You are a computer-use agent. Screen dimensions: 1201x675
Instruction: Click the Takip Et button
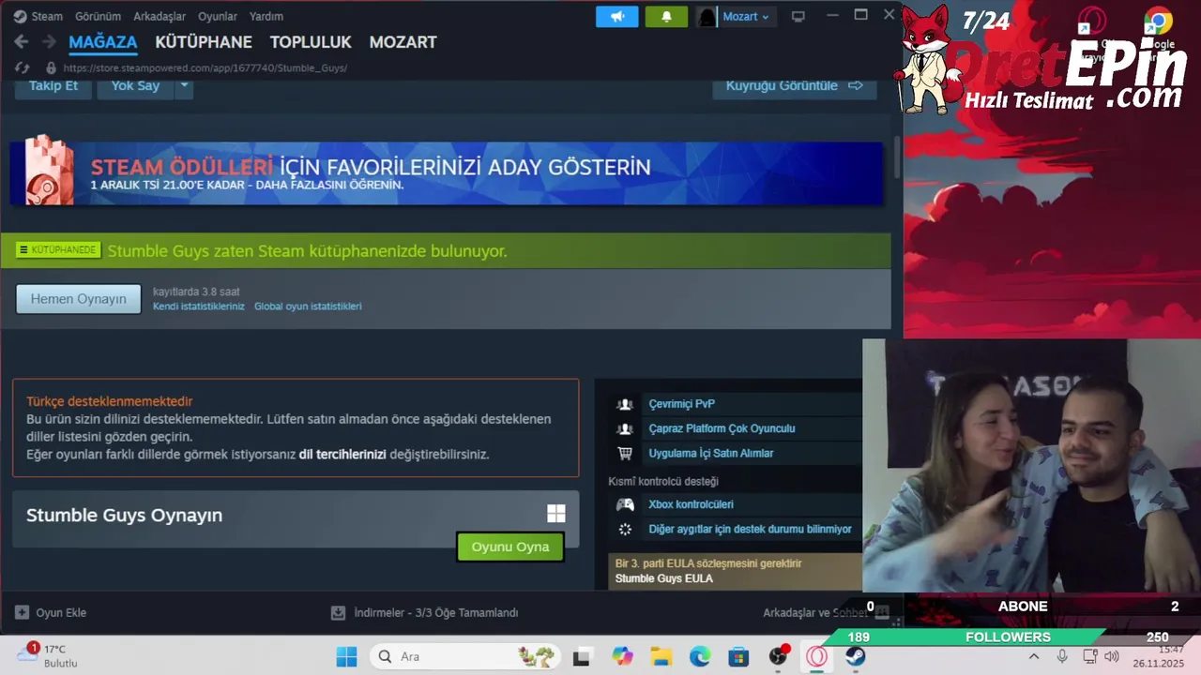click(x=53, y=85)
